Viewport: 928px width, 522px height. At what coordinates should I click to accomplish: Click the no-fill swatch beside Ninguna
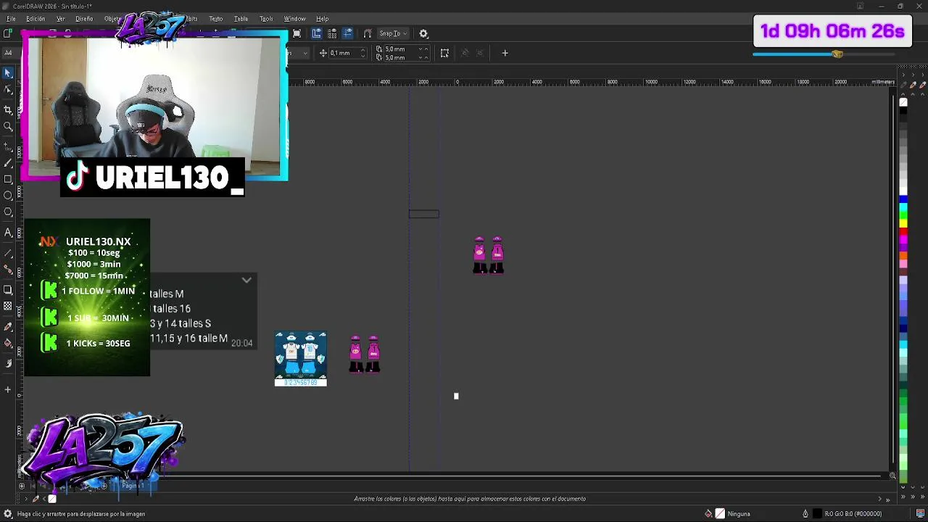click(x=719, y=514)
